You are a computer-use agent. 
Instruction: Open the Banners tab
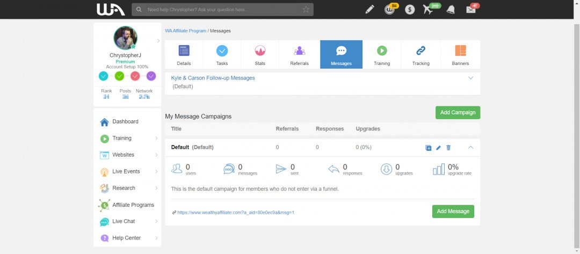point(461,54)
